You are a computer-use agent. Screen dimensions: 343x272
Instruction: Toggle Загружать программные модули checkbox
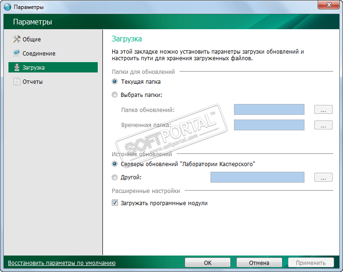pyautogui.click(x=115, y=203)
